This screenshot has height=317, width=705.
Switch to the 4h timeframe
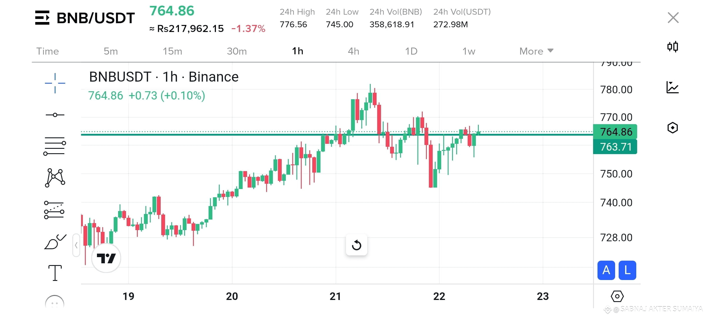pos(353,51)
